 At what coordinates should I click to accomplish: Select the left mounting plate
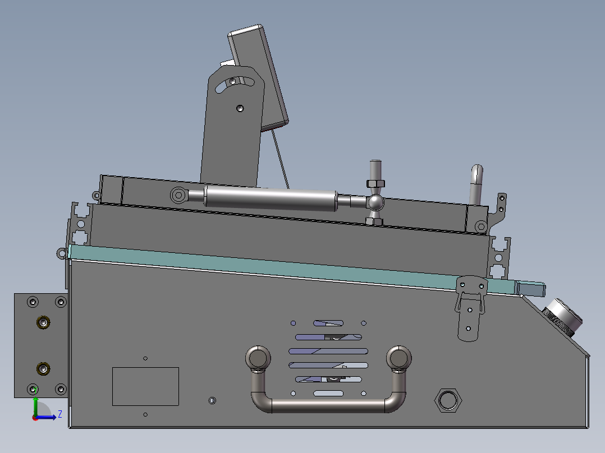pos(42,345)
